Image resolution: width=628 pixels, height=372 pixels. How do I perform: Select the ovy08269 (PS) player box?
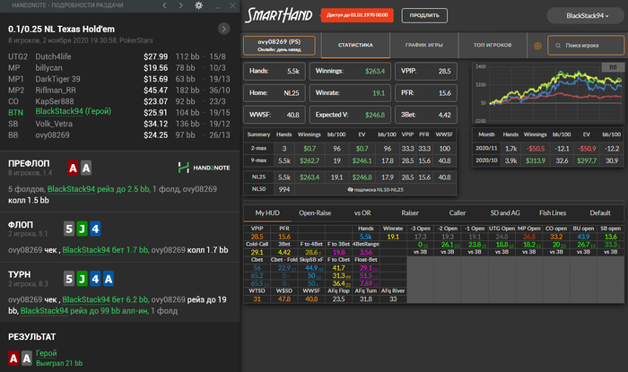click(281, 47)
